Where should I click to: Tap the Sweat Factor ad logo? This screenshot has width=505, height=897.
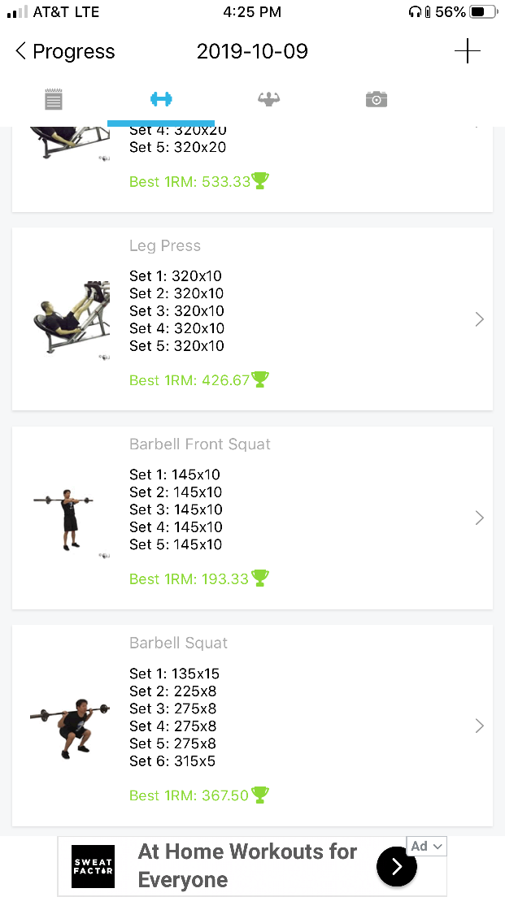(93, 866)
